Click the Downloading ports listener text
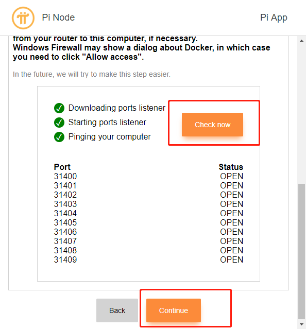Screen dimensions: 306x329 point(117,108)
